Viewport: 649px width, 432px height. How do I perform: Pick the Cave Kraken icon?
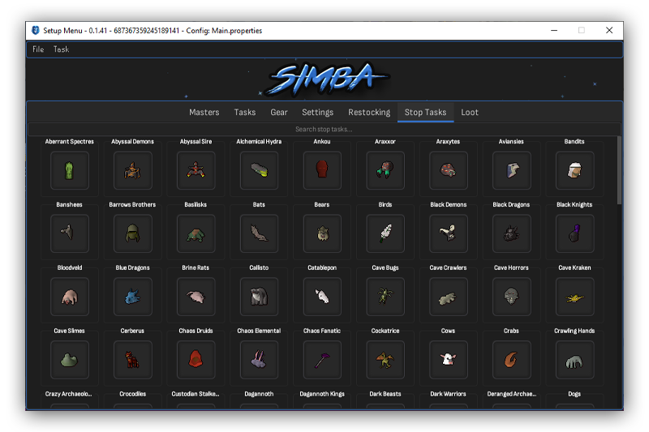574,297
